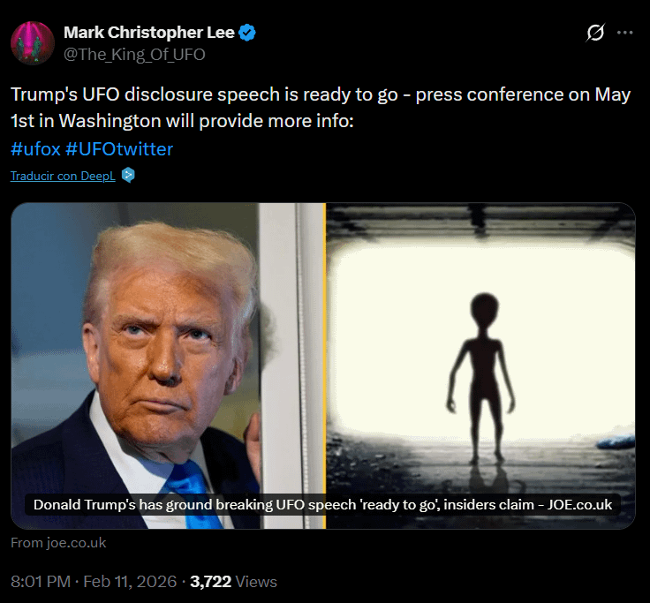This screenshot has height=603, width=650.
Task: Open the Grok explain-post icon
Action: point(595,33)
